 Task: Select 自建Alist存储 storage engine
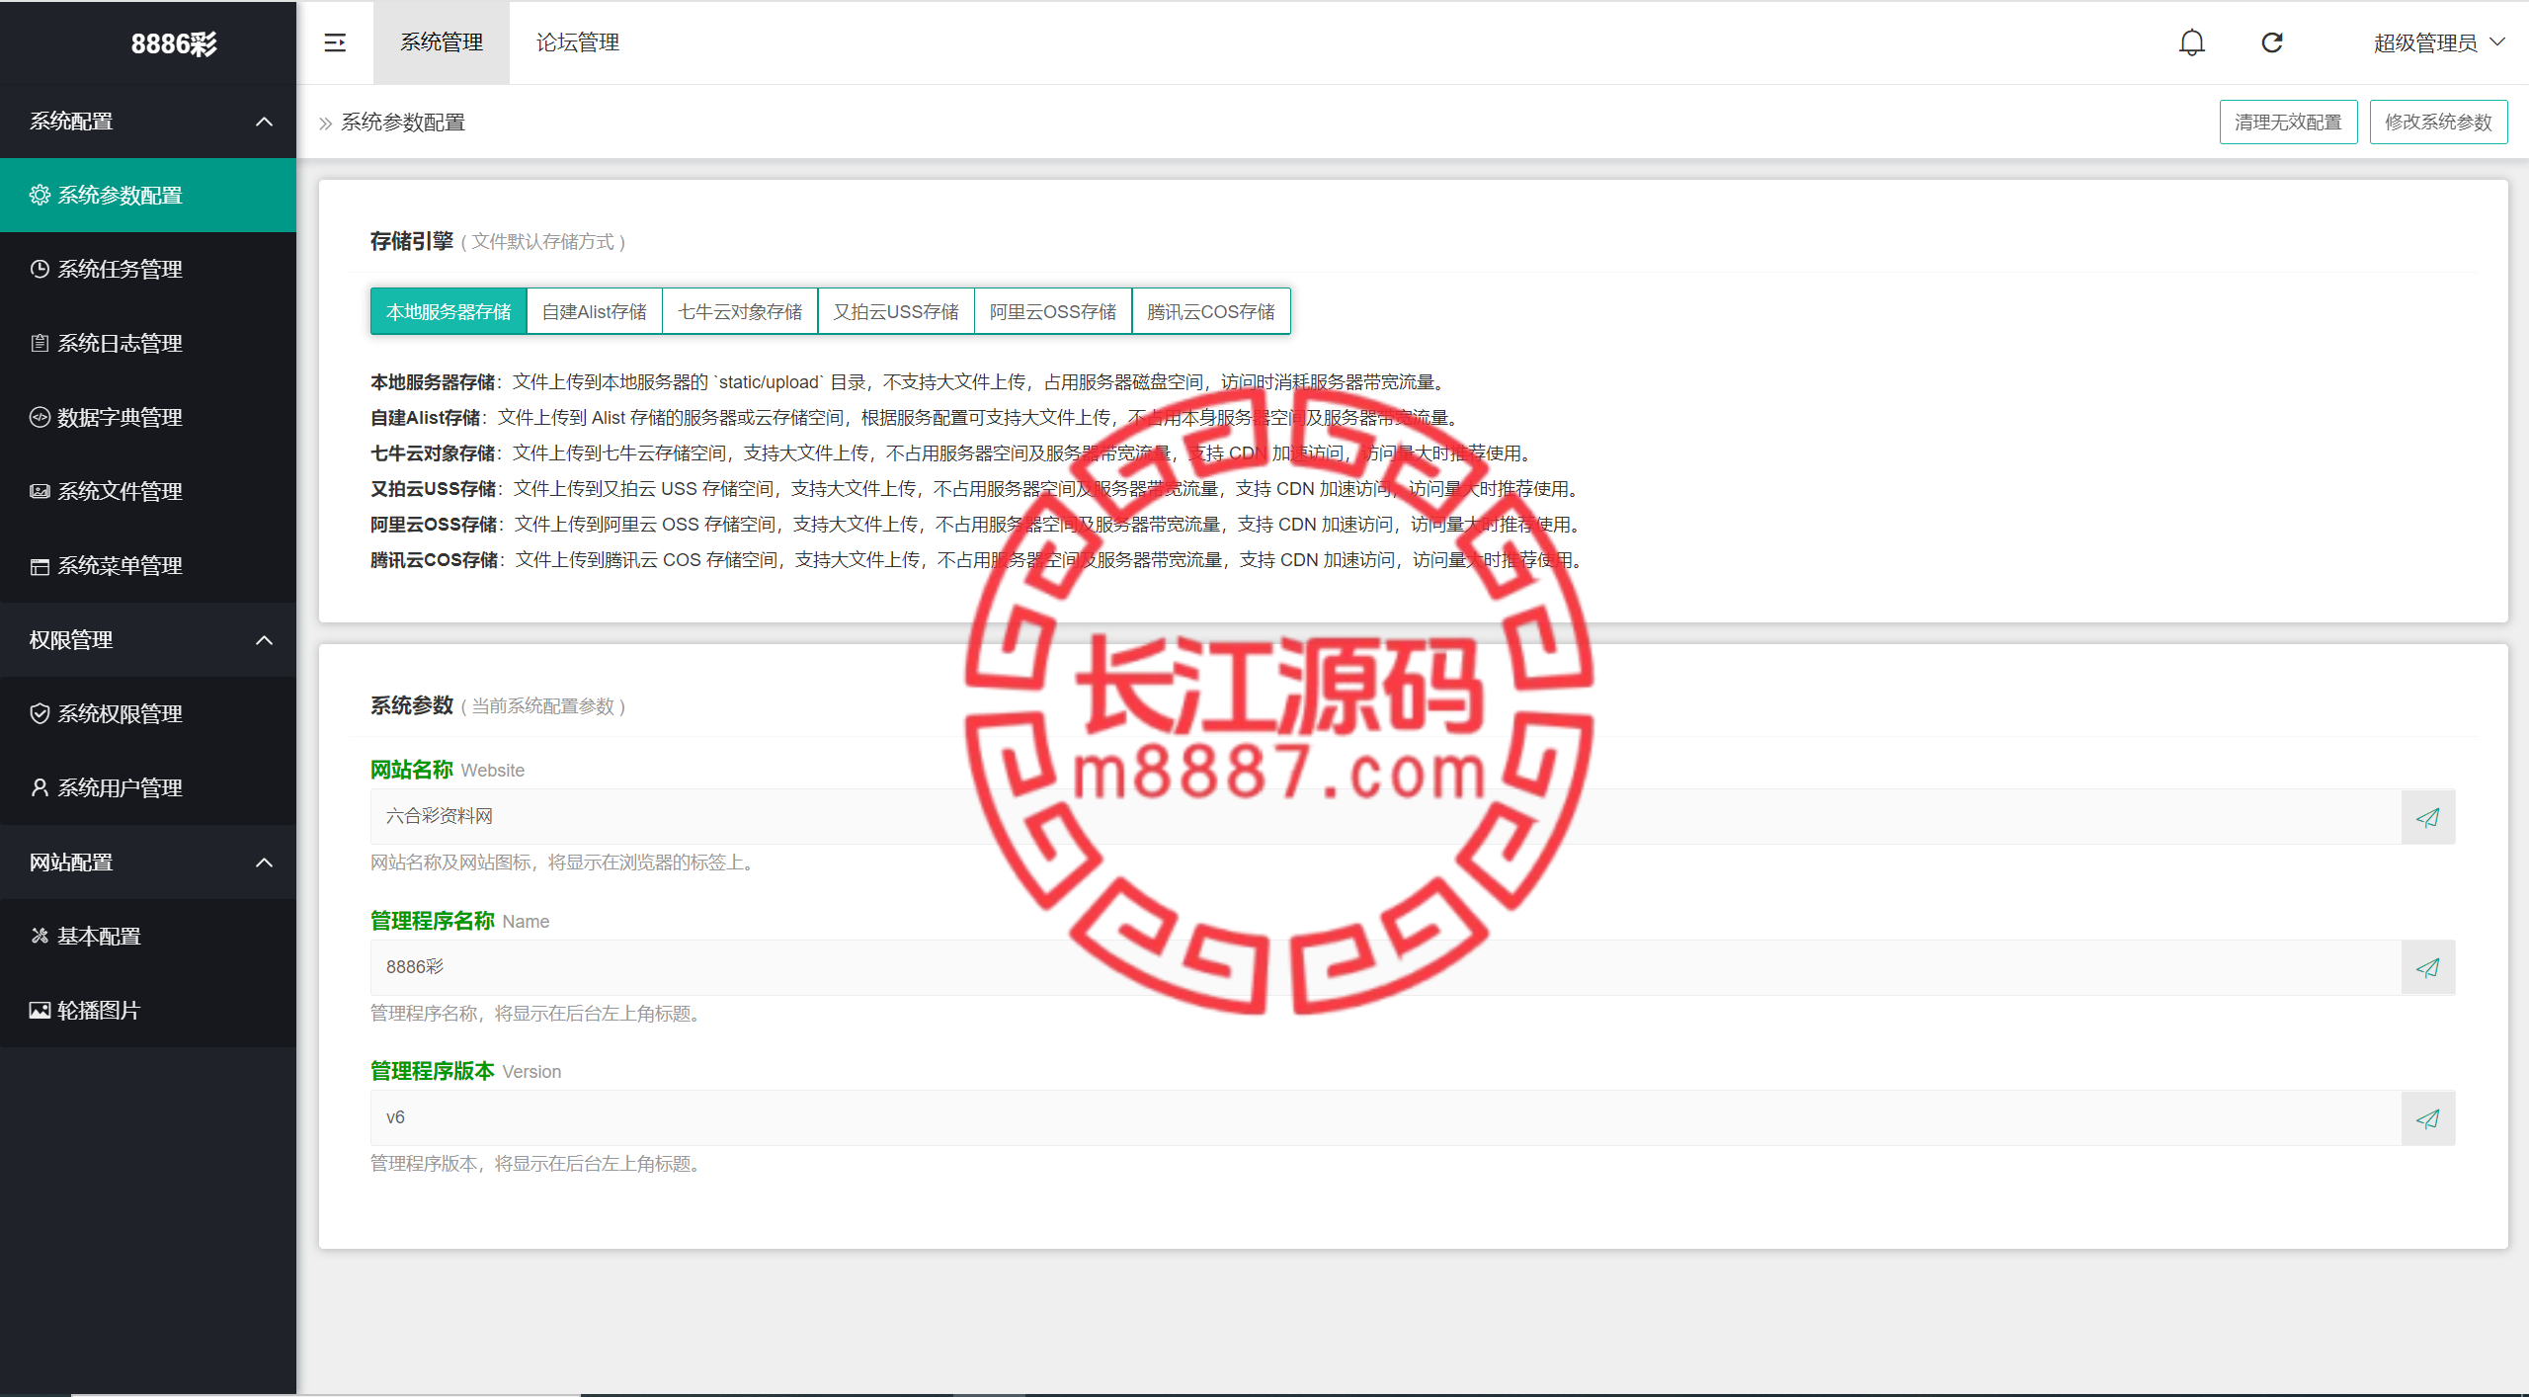click(x=595, y=311)
